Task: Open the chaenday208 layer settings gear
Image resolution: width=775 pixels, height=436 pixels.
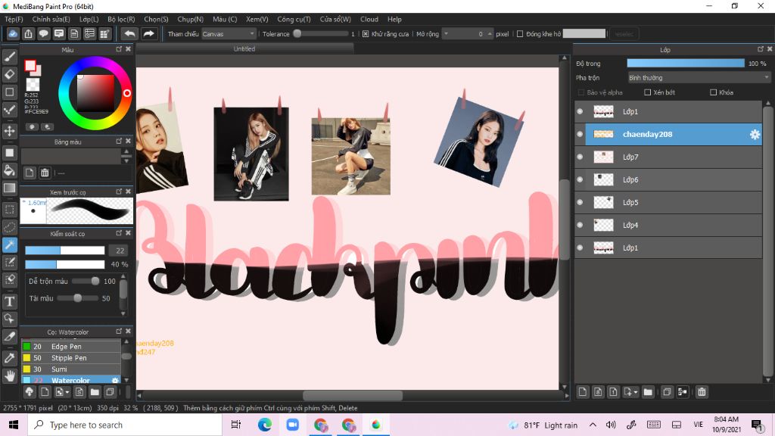Action: pyautogui.click(x=755, y=135)
